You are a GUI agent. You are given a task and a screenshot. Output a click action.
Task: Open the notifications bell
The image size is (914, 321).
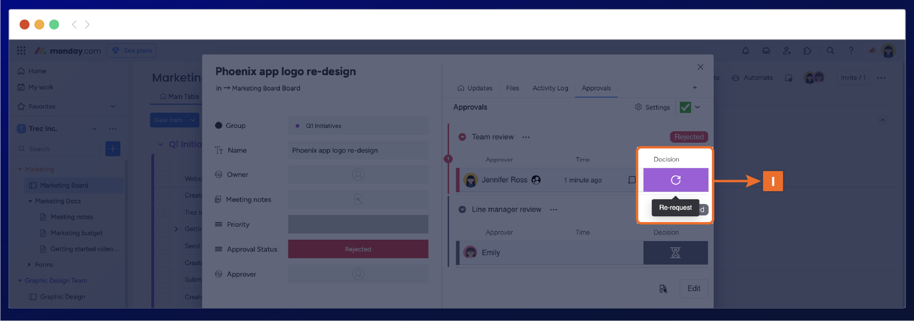click(746, 50)
